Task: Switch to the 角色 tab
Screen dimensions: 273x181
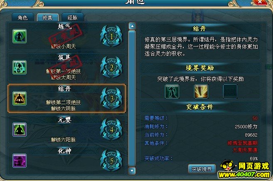Action: click(x=22, y=17)
